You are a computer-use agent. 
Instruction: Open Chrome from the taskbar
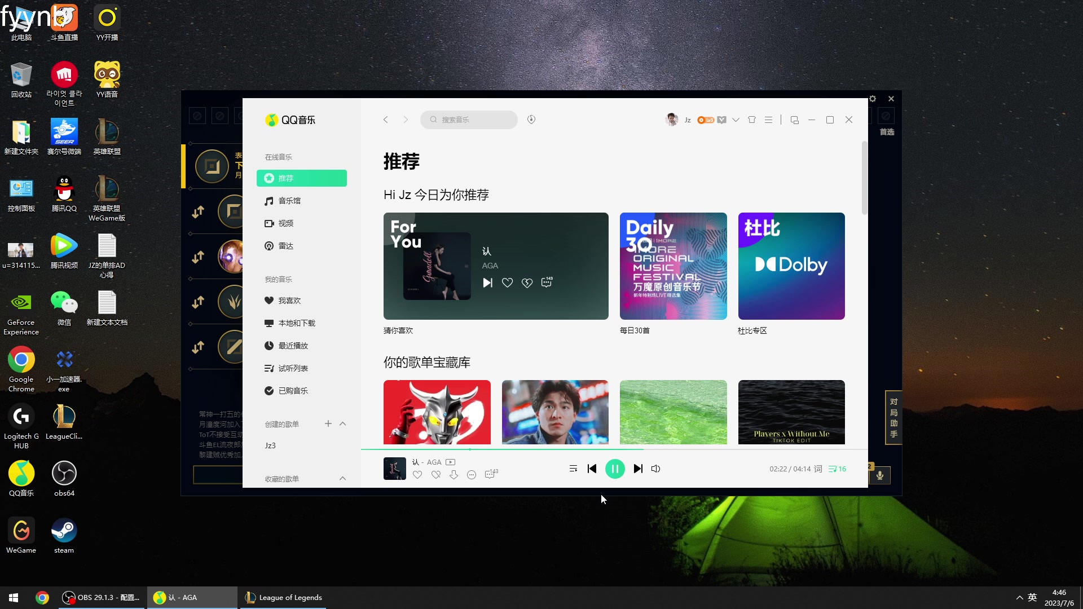pos(42,598)
